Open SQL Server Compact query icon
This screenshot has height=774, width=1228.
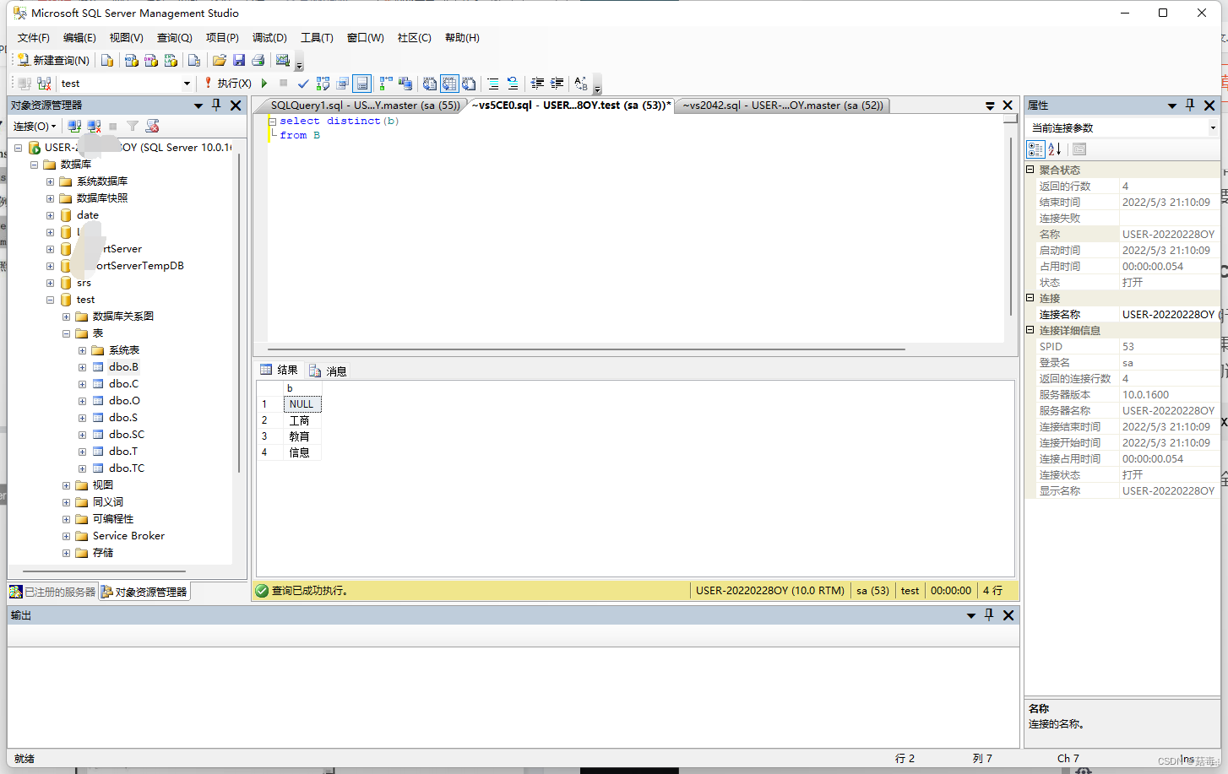pyautogui.click(x=194, y=60)
